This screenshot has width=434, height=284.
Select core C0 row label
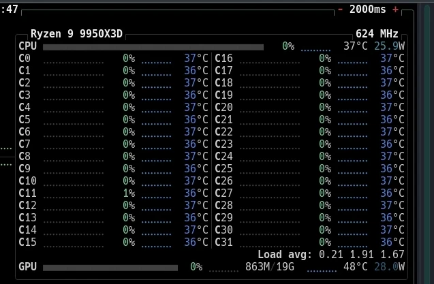(x=25, y=59)
